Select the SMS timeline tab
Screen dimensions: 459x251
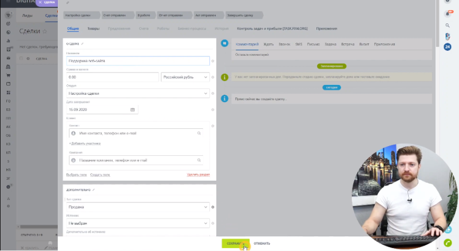299,44
